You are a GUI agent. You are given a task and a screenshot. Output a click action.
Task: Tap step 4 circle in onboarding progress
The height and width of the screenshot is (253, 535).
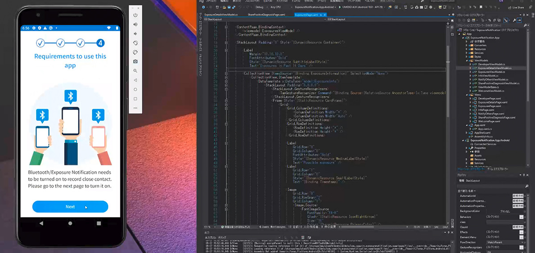101,43
